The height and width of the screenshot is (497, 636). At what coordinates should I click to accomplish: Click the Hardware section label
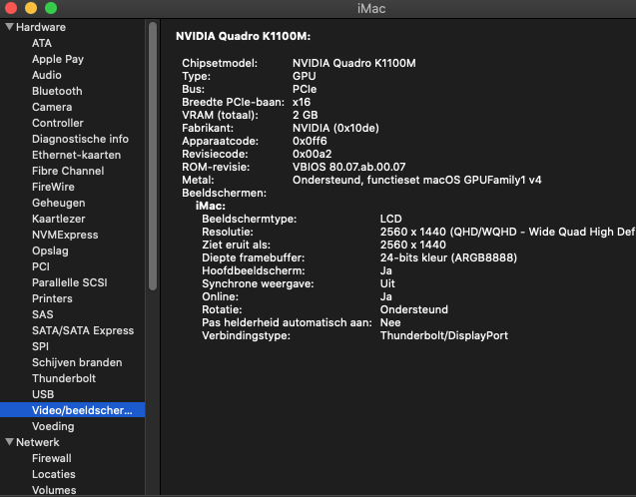point(41,27)
